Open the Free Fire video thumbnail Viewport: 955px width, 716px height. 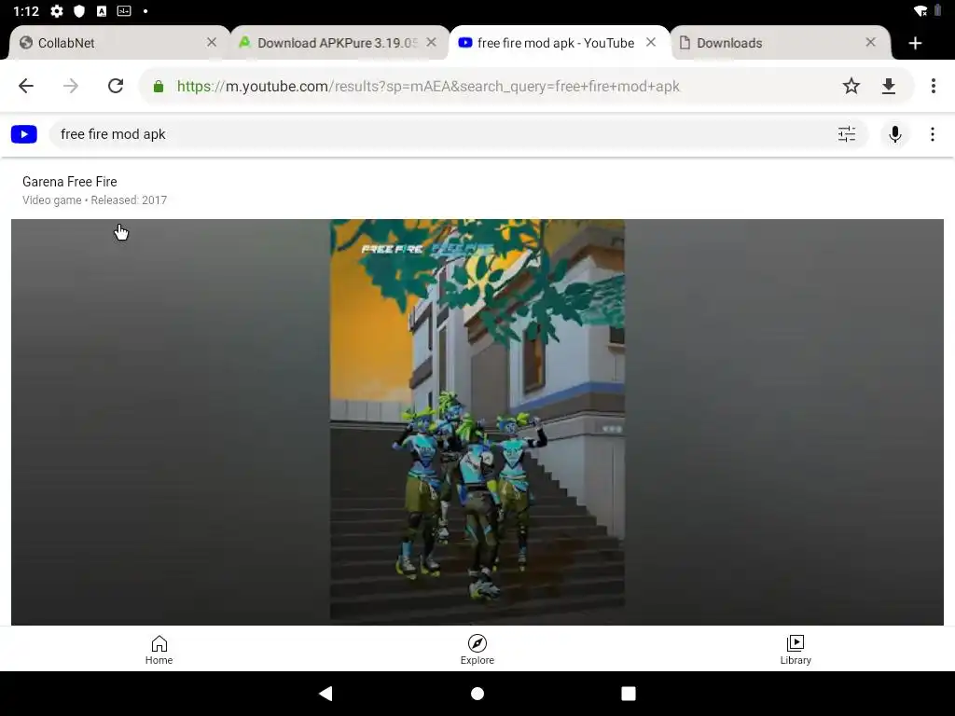[477, 422]
